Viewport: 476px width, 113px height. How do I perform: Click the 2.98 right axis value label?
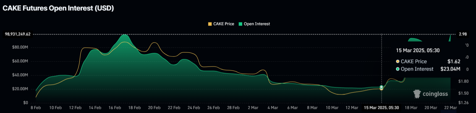[x=463, y=34]
